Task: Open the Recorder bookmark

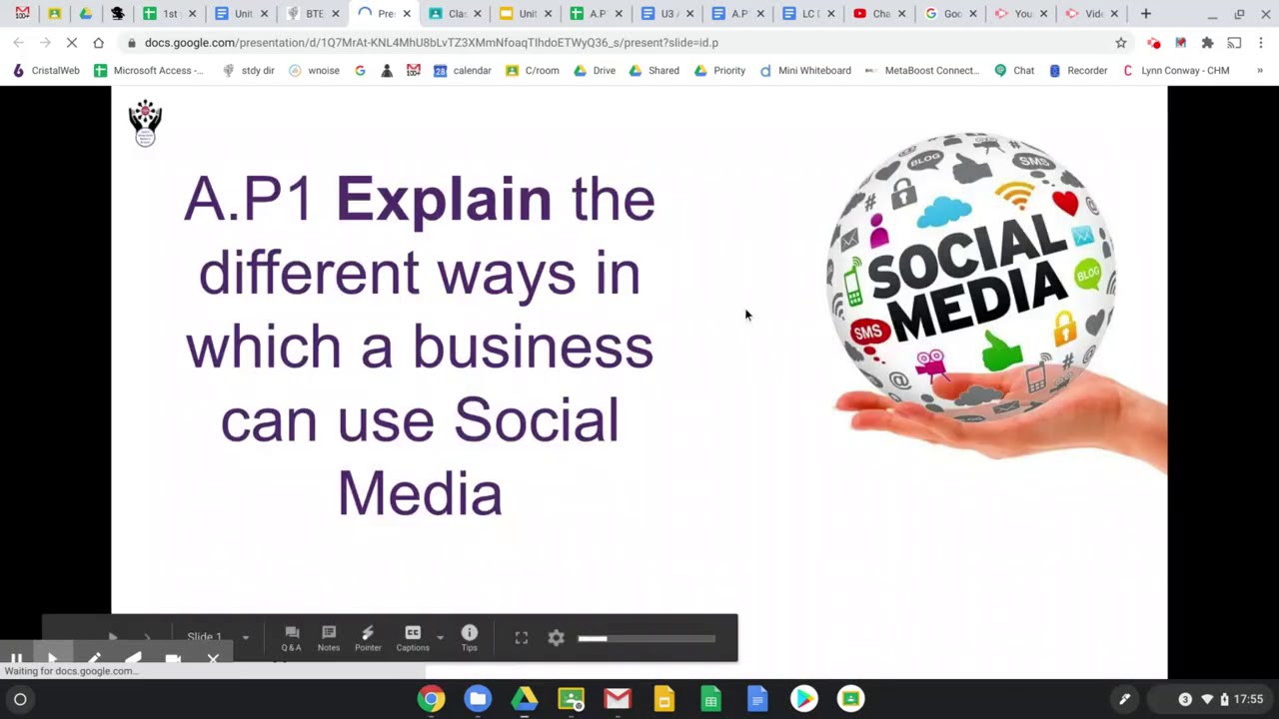Action: tap(1077, 71)
